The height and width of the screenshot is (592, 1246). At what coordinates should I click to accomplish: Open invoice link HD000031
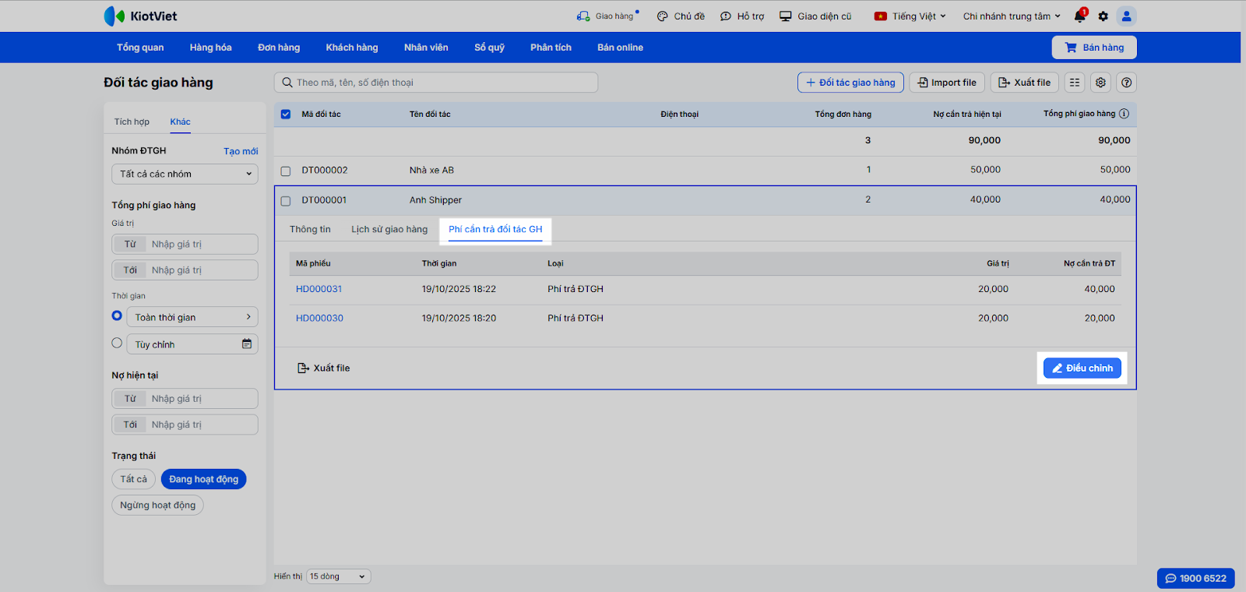319,289
